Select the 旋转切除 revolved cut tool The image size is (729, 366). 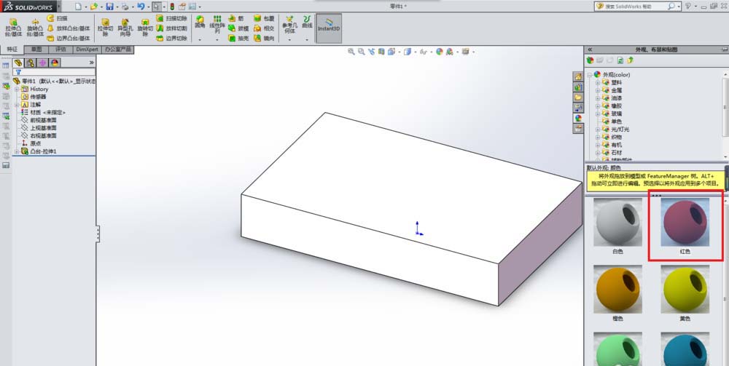pyautogui.click(x=145, y=28)
